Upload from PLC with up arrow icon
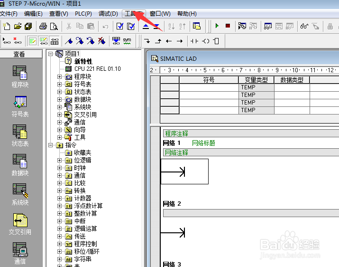 point(146,27)
